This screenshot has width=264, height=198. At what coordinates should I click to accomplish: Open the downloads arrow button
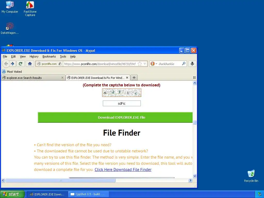[192, 64]
